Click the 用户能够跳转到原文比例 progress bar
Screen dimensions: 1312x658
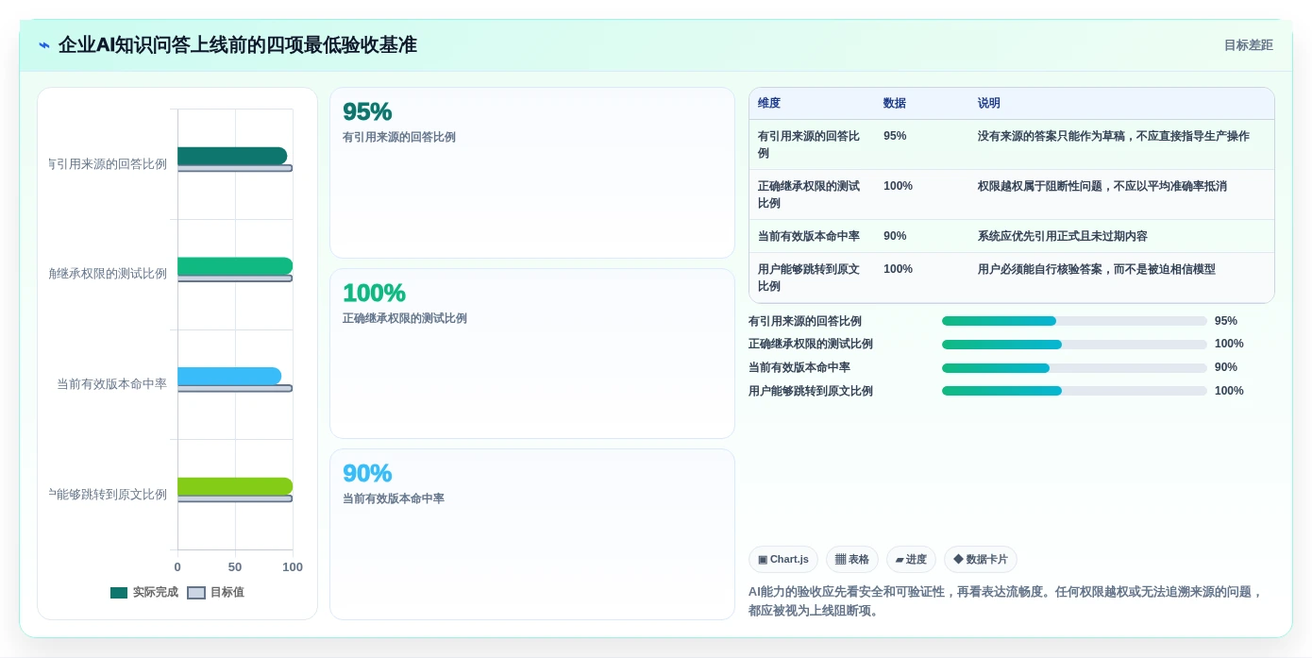coord(1074,391)
